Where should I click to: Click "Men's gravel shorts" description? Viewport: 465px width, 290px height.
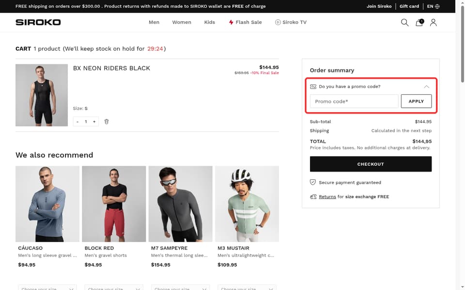pyautogui.click(x=106, y=255)
